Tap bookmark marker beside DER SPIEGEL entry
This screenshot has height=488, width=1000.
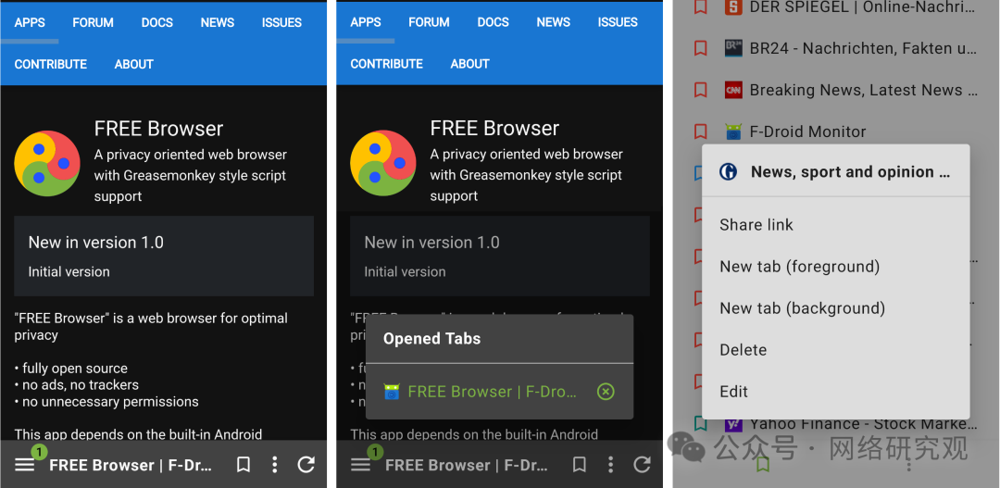click(700, 7)
